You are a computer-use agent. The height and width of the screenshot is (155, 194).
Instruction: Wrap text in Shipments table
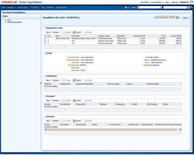(89, 80)
